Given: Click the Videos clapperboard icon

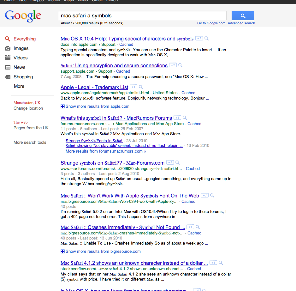Looking at the screenshot, I should click(8, 58).
